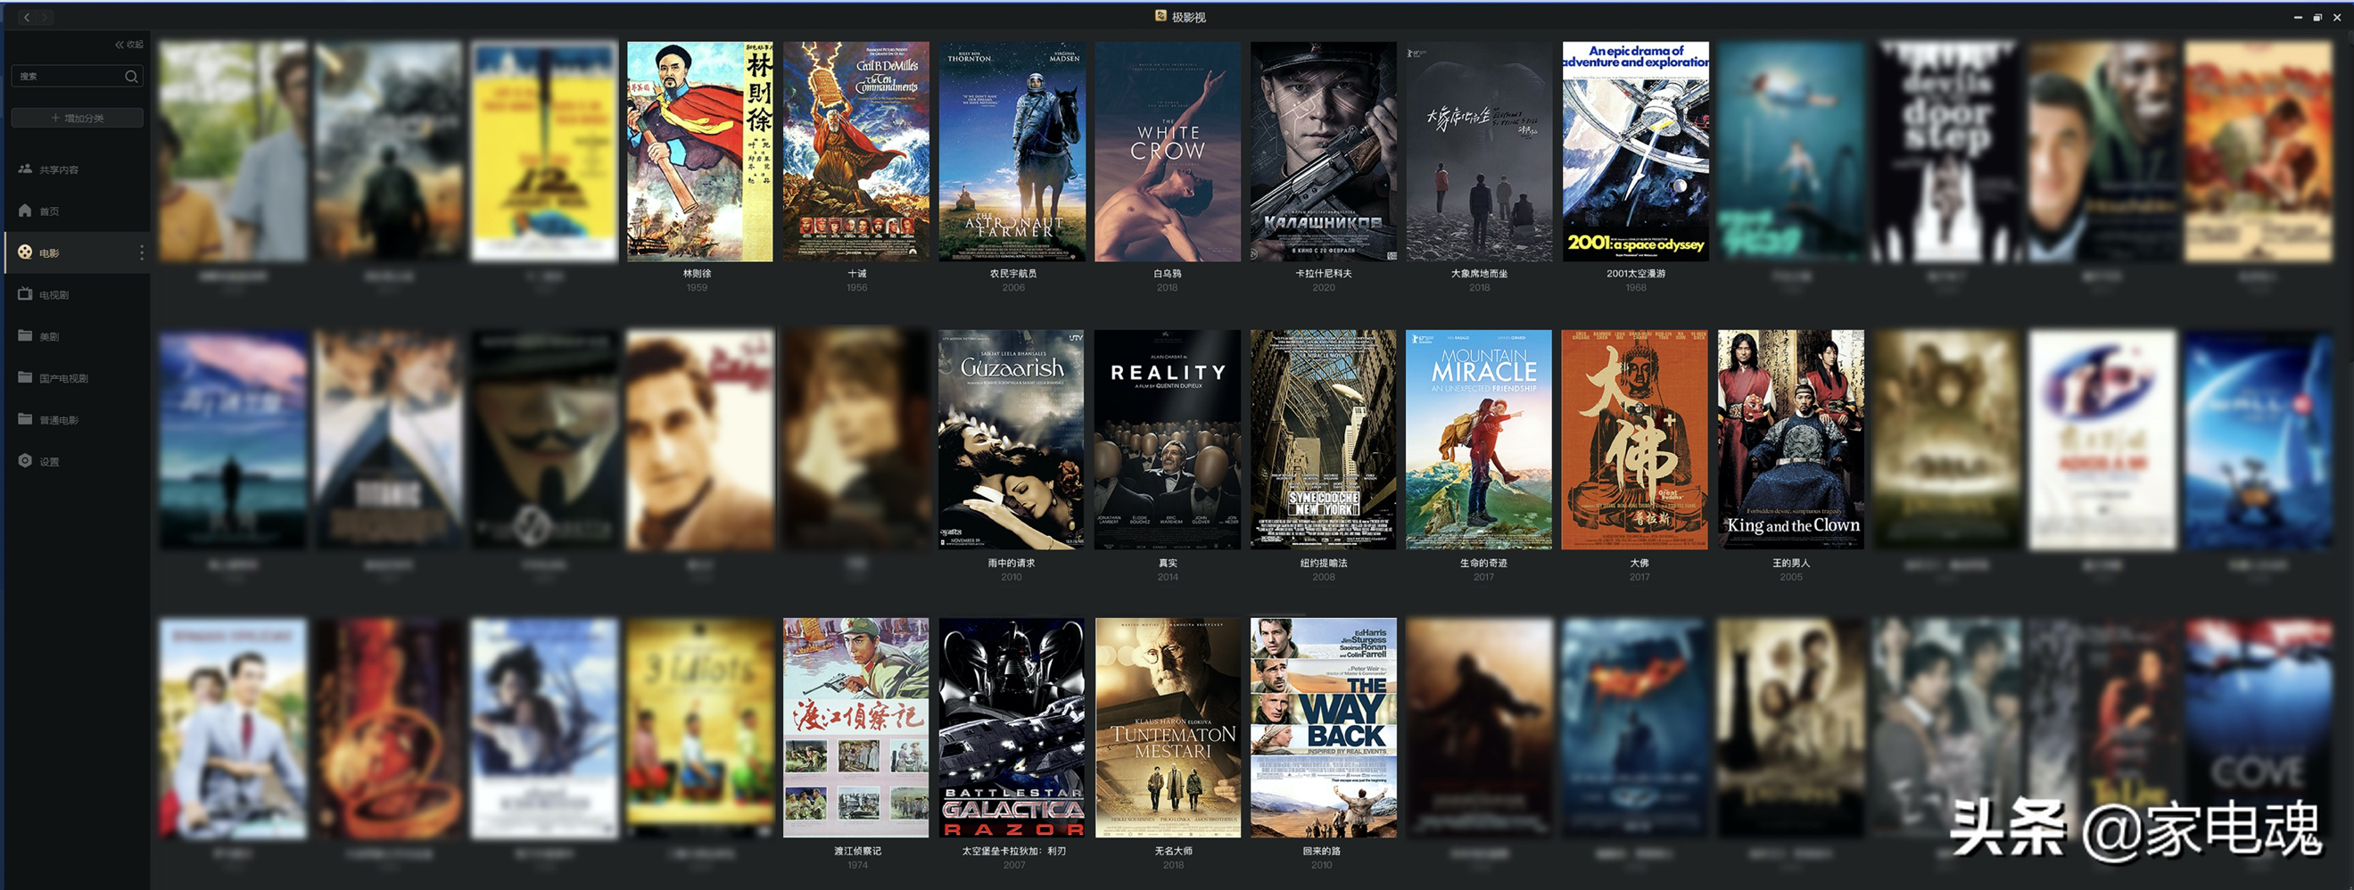Open the 美剧 folder icon

tap(26, 335)
